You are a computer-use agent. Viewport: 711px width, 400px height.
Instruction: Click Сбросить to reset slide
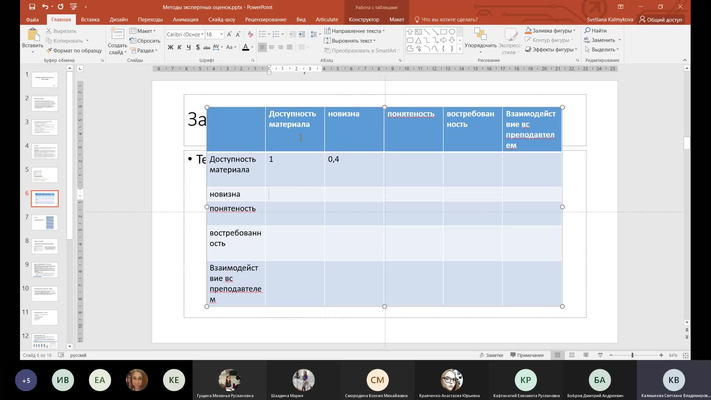pos(145,41)
